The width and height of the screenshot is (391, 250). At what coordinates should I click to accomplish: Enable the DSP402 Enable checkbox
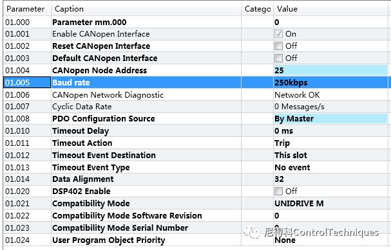[278, 192]
